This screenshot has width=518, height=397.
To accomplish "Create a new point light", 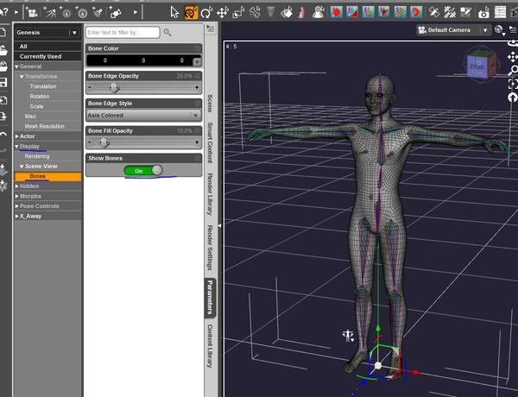I will (66, 13).
